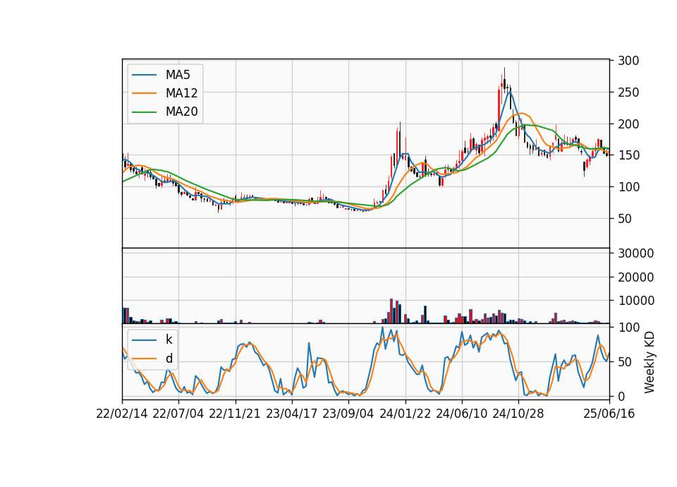This screenshot has width=677, height=487.
Task: Click the 10000 volume axis label
Action: (x=635, y=301)
